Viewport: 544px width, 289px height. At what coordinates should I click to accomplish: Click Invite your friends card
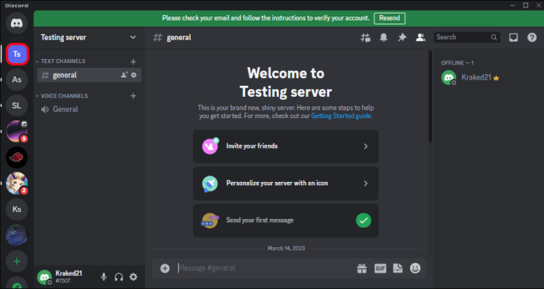click(285, 146)
